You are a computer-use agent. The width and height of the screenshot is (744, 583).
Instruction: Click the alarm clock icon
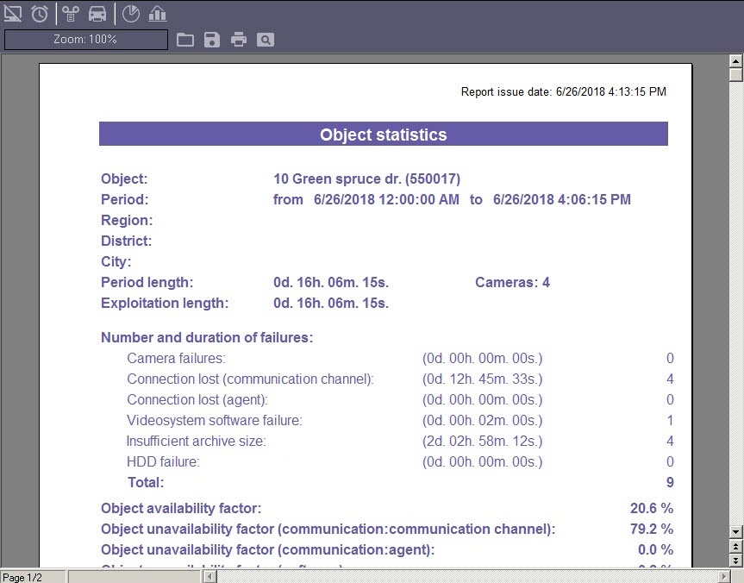40,13
